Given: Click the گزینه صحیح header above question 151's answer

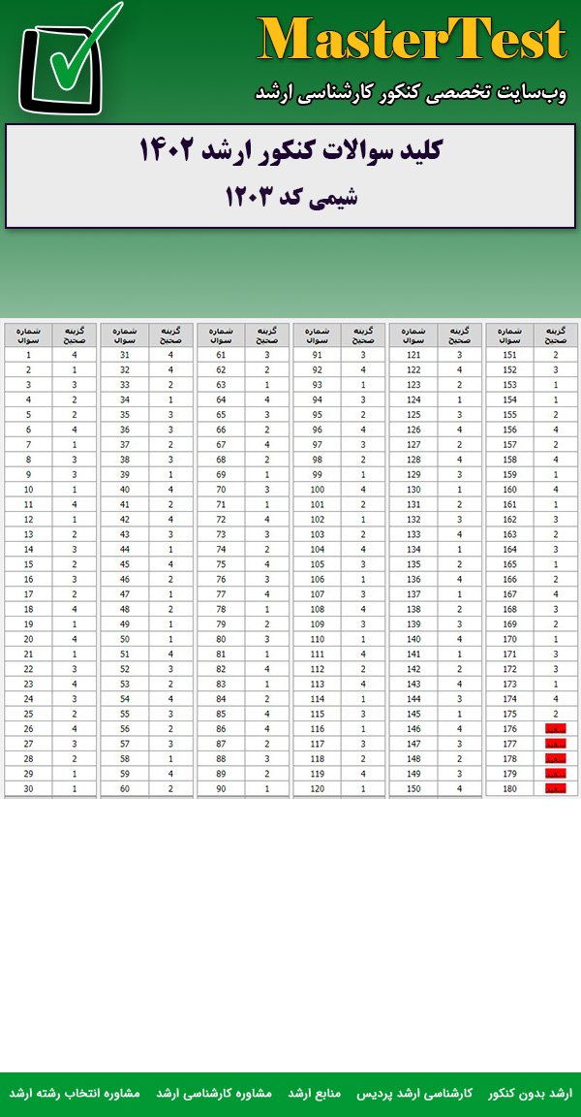Looking at the screenshot, I should click(x=556, y=335).
